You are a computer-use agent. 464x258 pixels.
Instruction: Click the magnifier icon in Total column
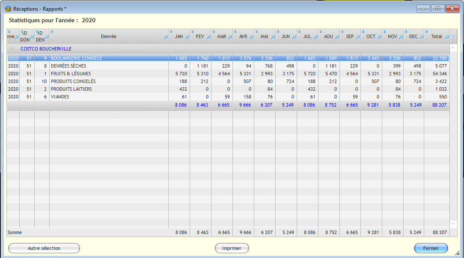pos(447,37)
